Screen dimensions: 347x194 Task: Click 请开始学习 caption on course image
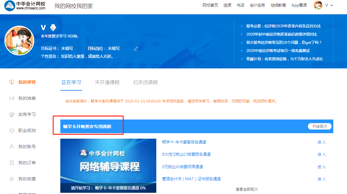click(108, 188)
